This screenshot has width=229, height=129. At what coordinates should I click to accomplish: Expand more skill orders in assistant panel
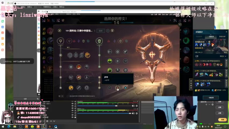tap(226, 83)
